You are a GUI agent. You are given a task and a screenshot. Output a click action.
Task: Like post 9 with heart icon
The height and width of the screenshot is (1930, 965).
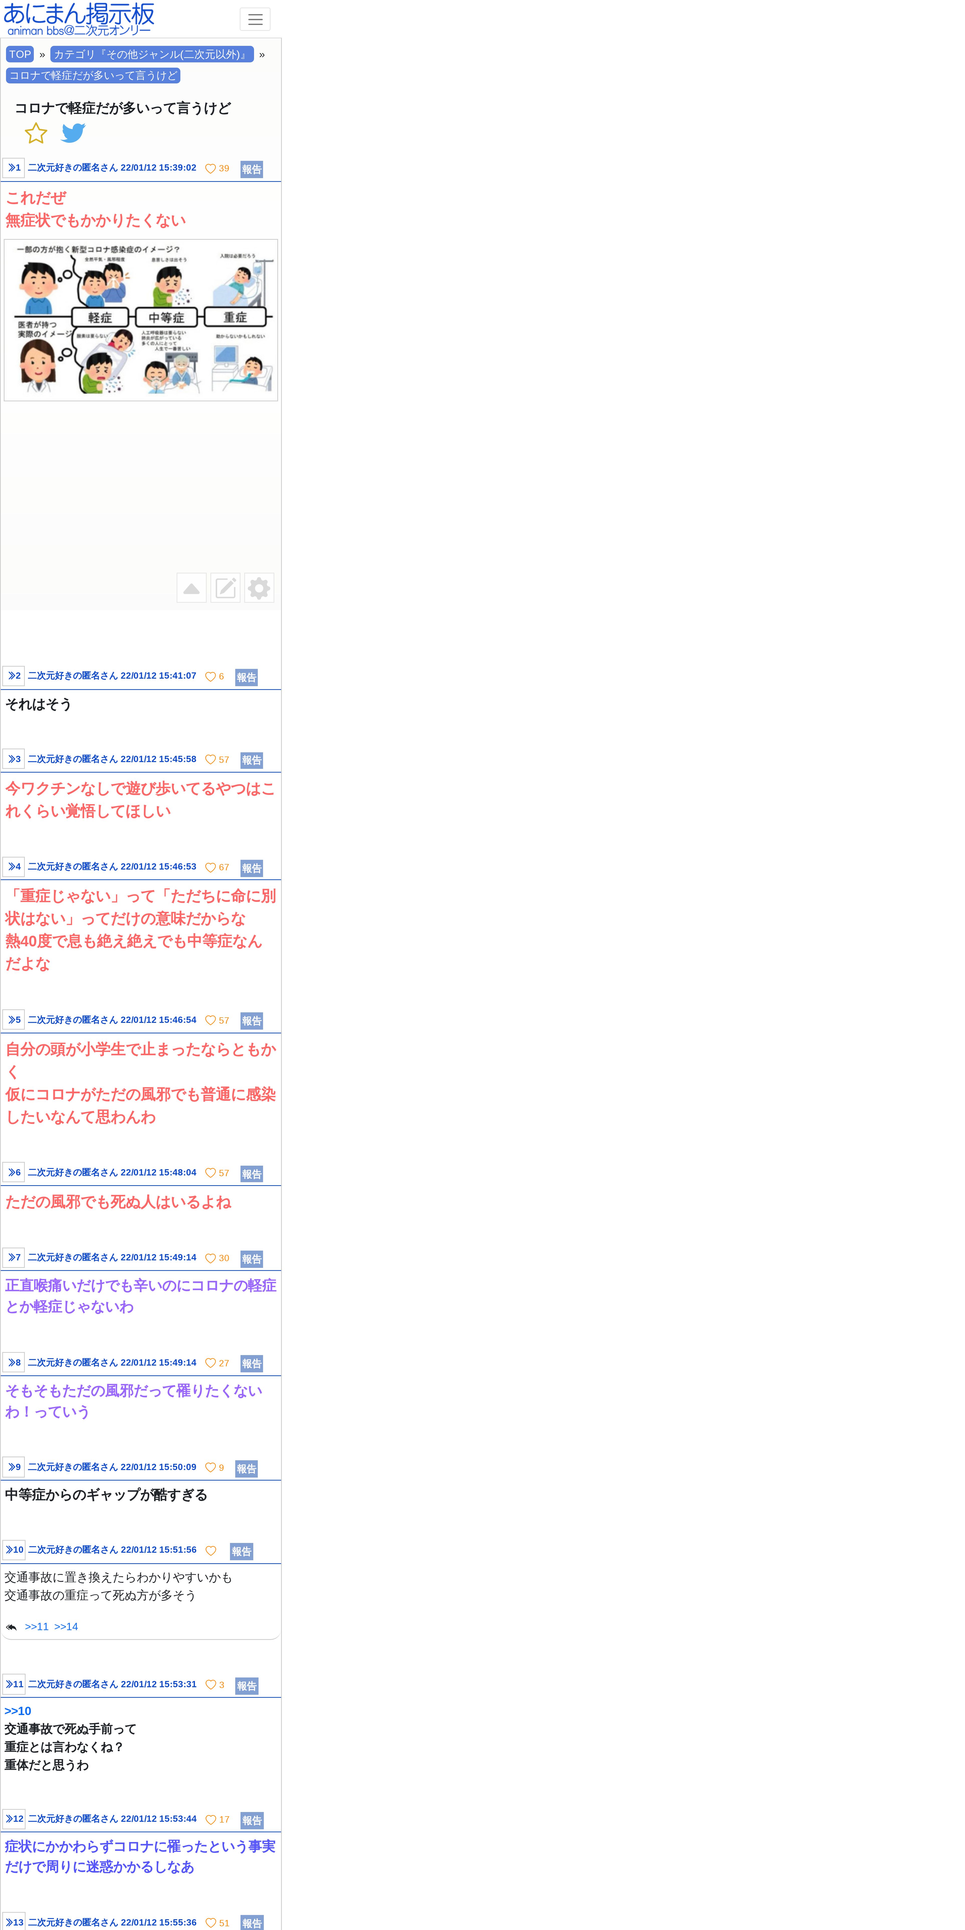point(210,1468)
